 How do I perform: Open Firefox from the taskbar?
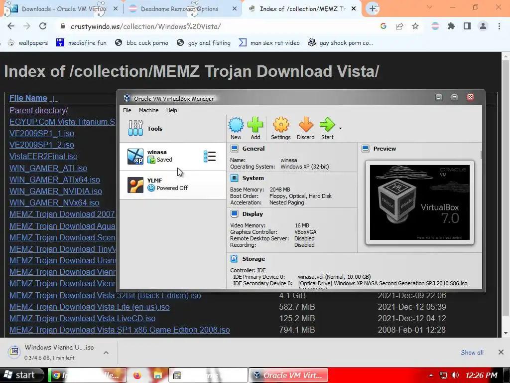[x=137, y=375]
